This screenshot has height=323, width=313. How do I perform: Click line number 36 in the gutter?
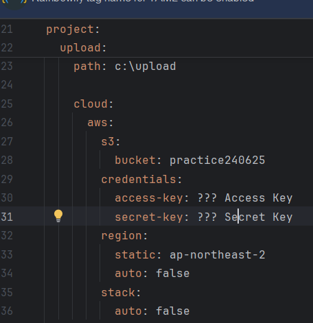7,311
